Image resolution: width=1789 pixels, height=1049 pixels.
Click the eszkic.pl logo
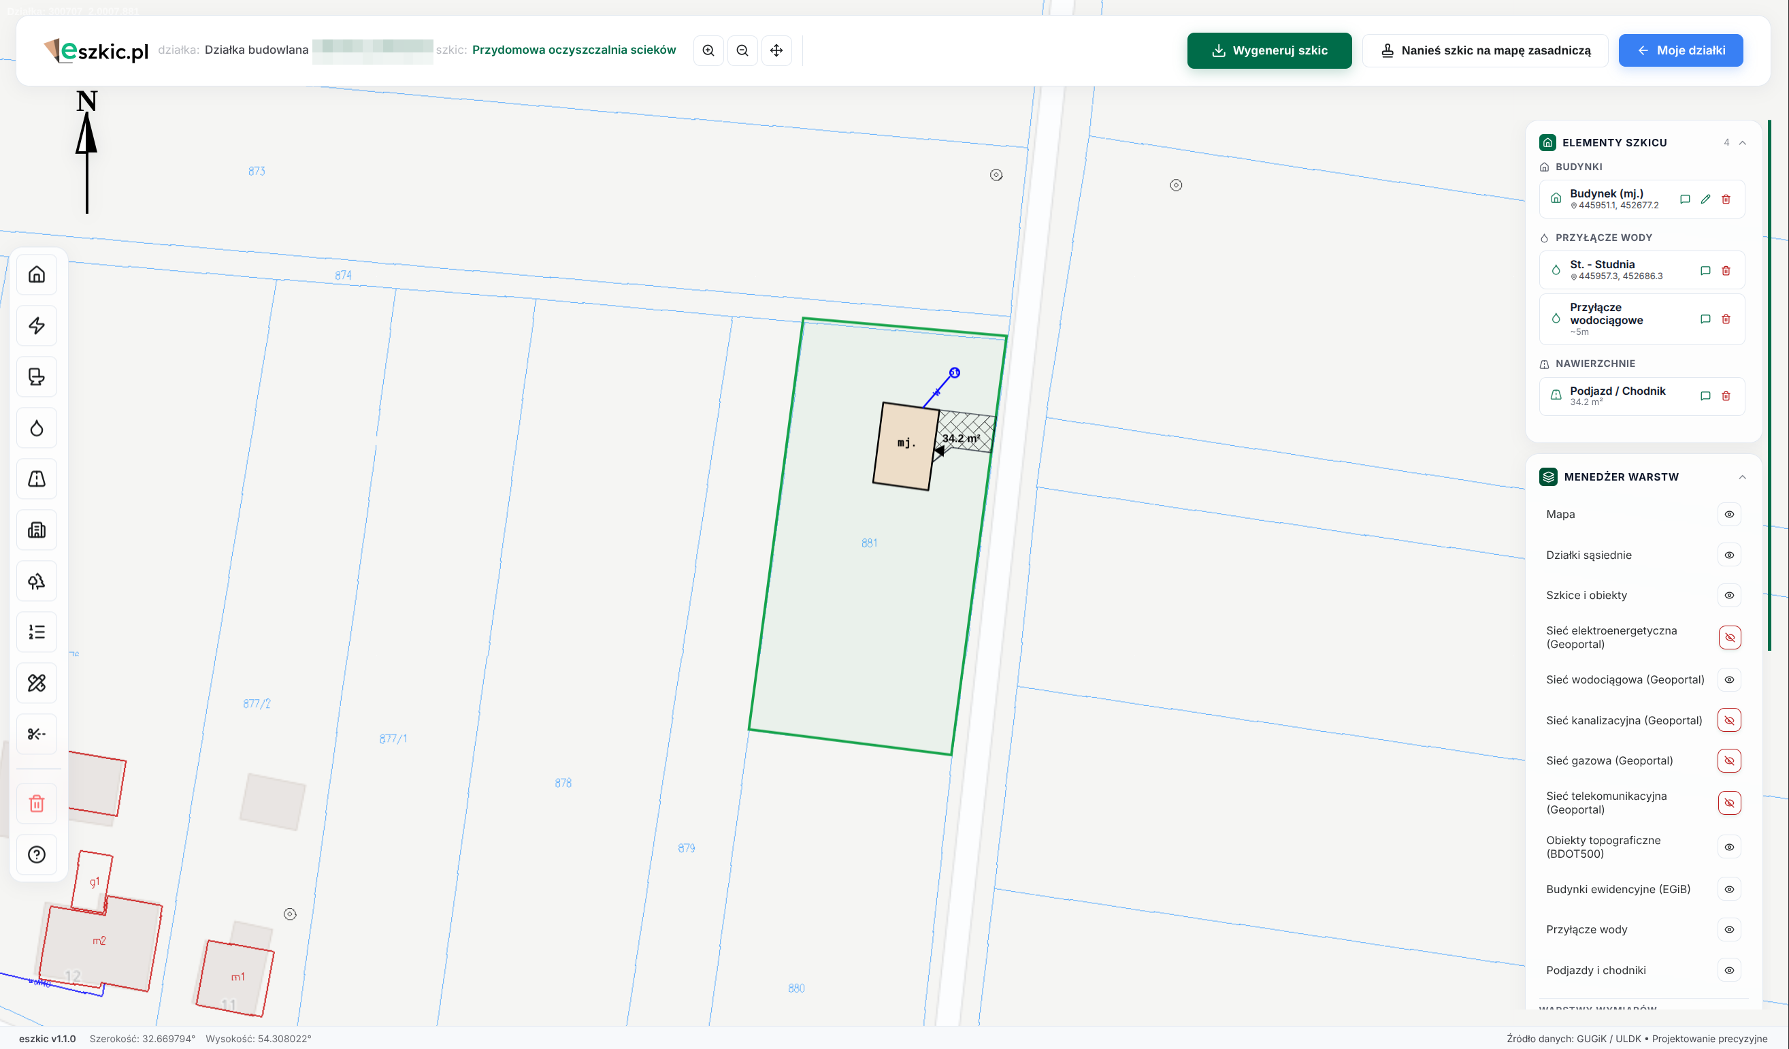[96, 50]
